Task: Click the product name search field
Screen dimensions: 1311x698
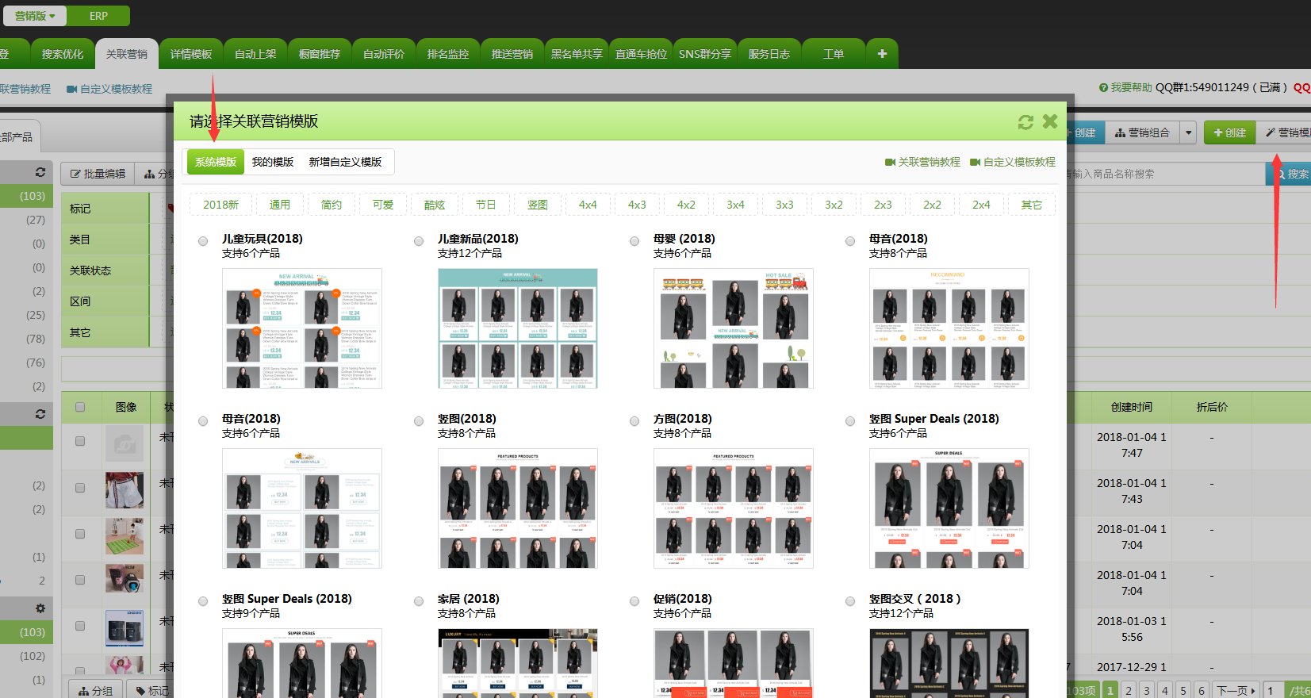Action: coord(1166,174)
